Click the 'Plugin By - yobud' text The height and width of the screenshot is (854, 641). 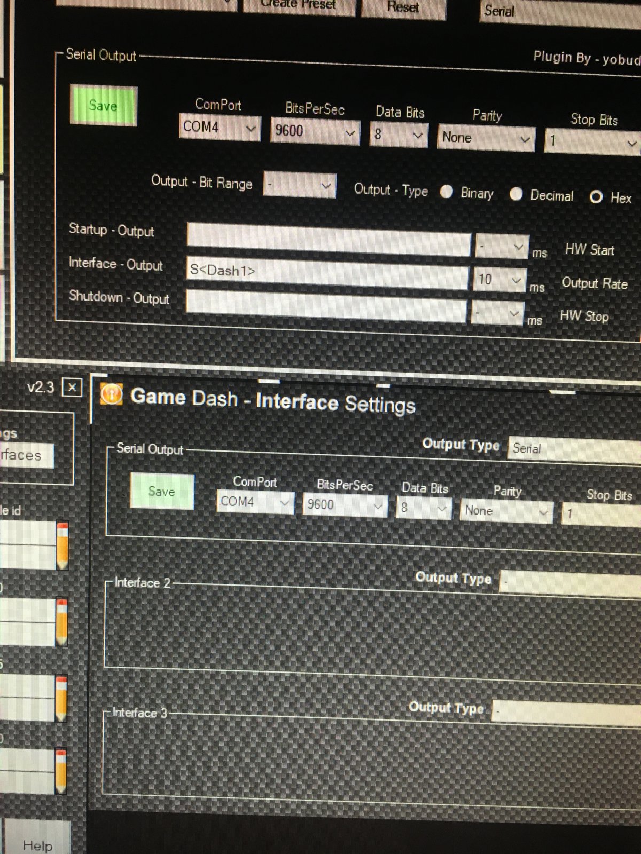(x=587, y=58)
